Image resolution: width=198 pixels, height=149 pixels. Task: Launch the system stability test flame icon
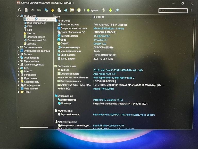click(x=53, y=10)
